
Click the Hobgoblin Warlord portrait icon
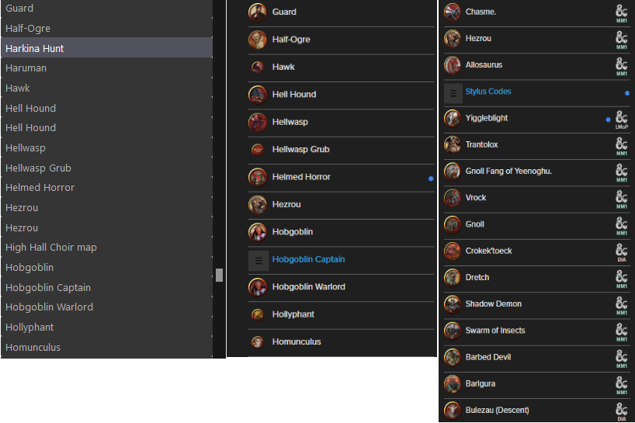(257, 287)
